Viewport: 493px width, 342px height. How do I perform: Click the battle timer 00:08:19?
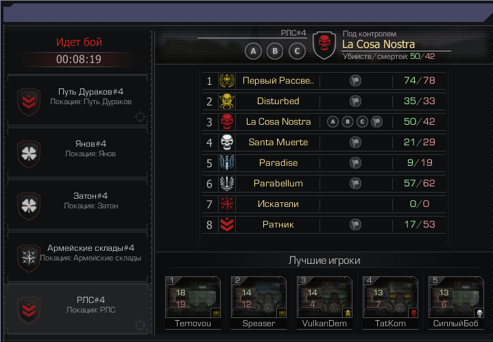79,59
